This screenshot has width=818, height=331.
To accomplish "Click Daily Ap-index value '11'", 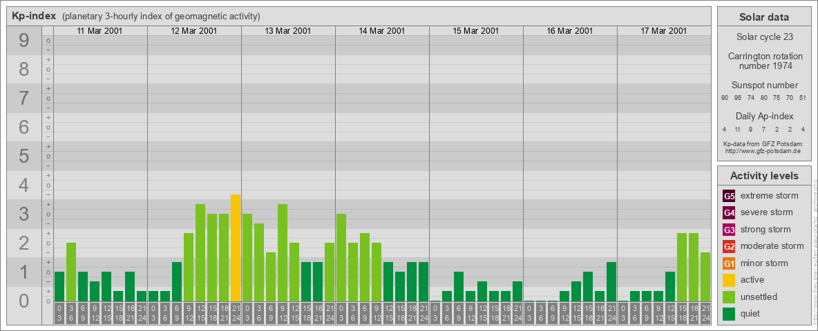I will 738,129.
